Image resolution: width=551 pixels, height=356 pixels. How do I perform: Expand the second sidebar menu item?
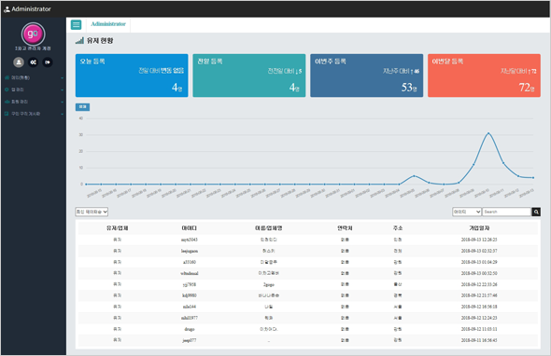coord(34,89)
